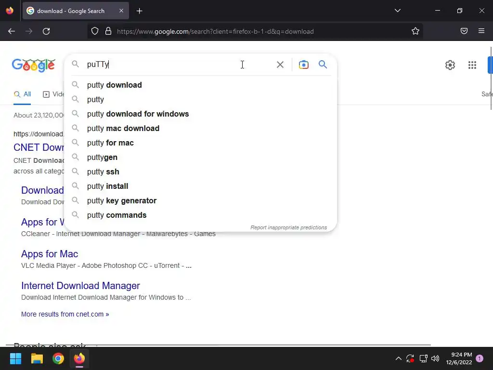Open the Apps for Mac link
Viewport: 493px width, 370px height.
(x=50, y=254)
